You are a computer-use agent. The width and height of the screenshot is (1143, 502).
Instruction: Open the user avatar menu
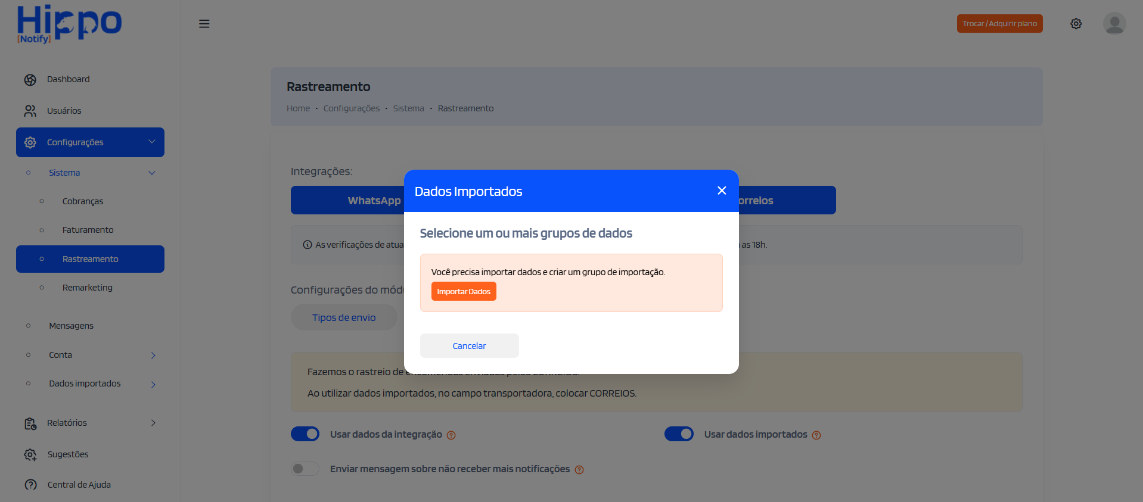tap(1114, 24)
